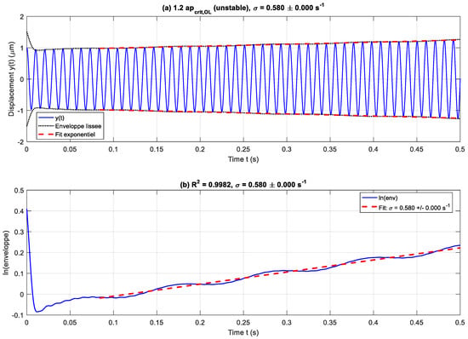
Task: Select the ln(env) legend entry in bottom plot
Action: pyautogui.click(x=380, y=198)
